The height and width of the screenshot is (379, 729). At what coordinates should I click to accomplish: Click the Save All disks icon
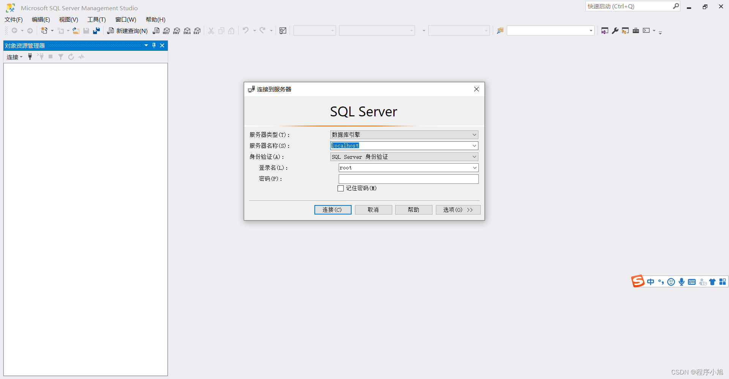pyautogui.click(x=96, y=31)
